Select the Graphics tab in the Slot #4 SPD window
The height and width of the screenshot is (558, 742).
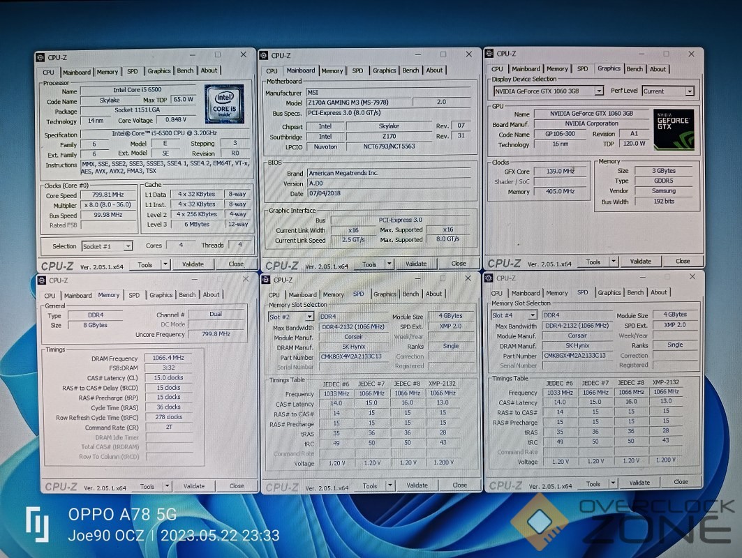[x=609, y=293]
